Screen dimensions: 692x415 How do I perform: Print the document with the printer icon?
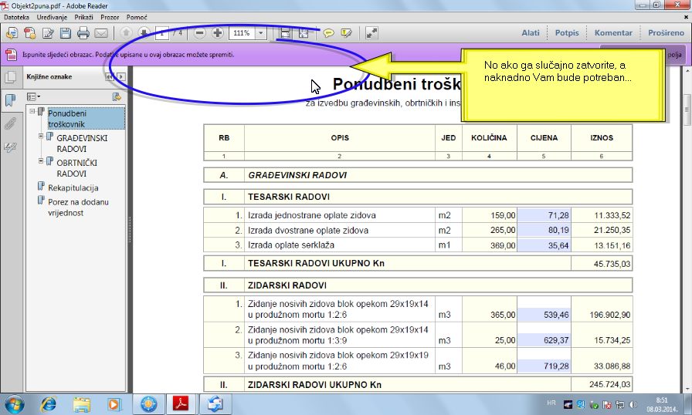(x=83, y=33)
